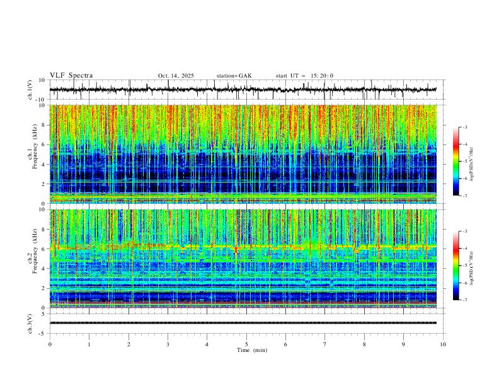Click time axis tick label "8"
The image size is (499, 386).
[x=364, y=344]
